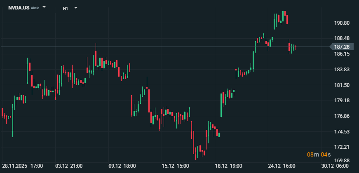Click the 174.53 price axis label
Screen dimensions: 359x173
[x=342, y=131]
